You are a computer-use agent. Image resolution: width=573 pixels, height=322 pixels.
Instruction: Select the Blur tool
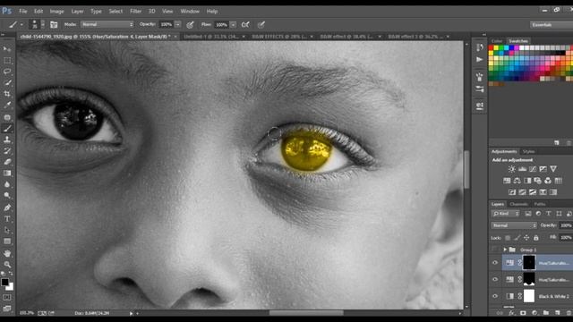point(7,184)
